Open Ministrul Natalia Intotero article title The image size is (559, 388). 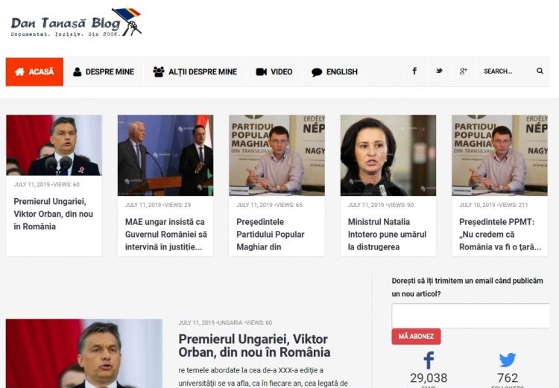point(387,234)
